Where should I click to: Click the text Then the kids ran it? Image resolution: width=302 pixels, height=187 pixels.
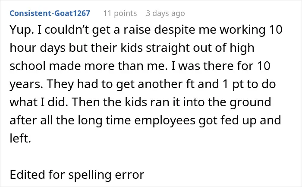pyautogui.click(x=126, y=102)
